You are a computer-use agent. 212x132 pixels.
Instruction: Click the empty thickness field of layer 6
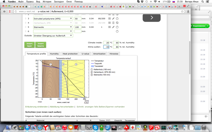[x=78, y=31]
